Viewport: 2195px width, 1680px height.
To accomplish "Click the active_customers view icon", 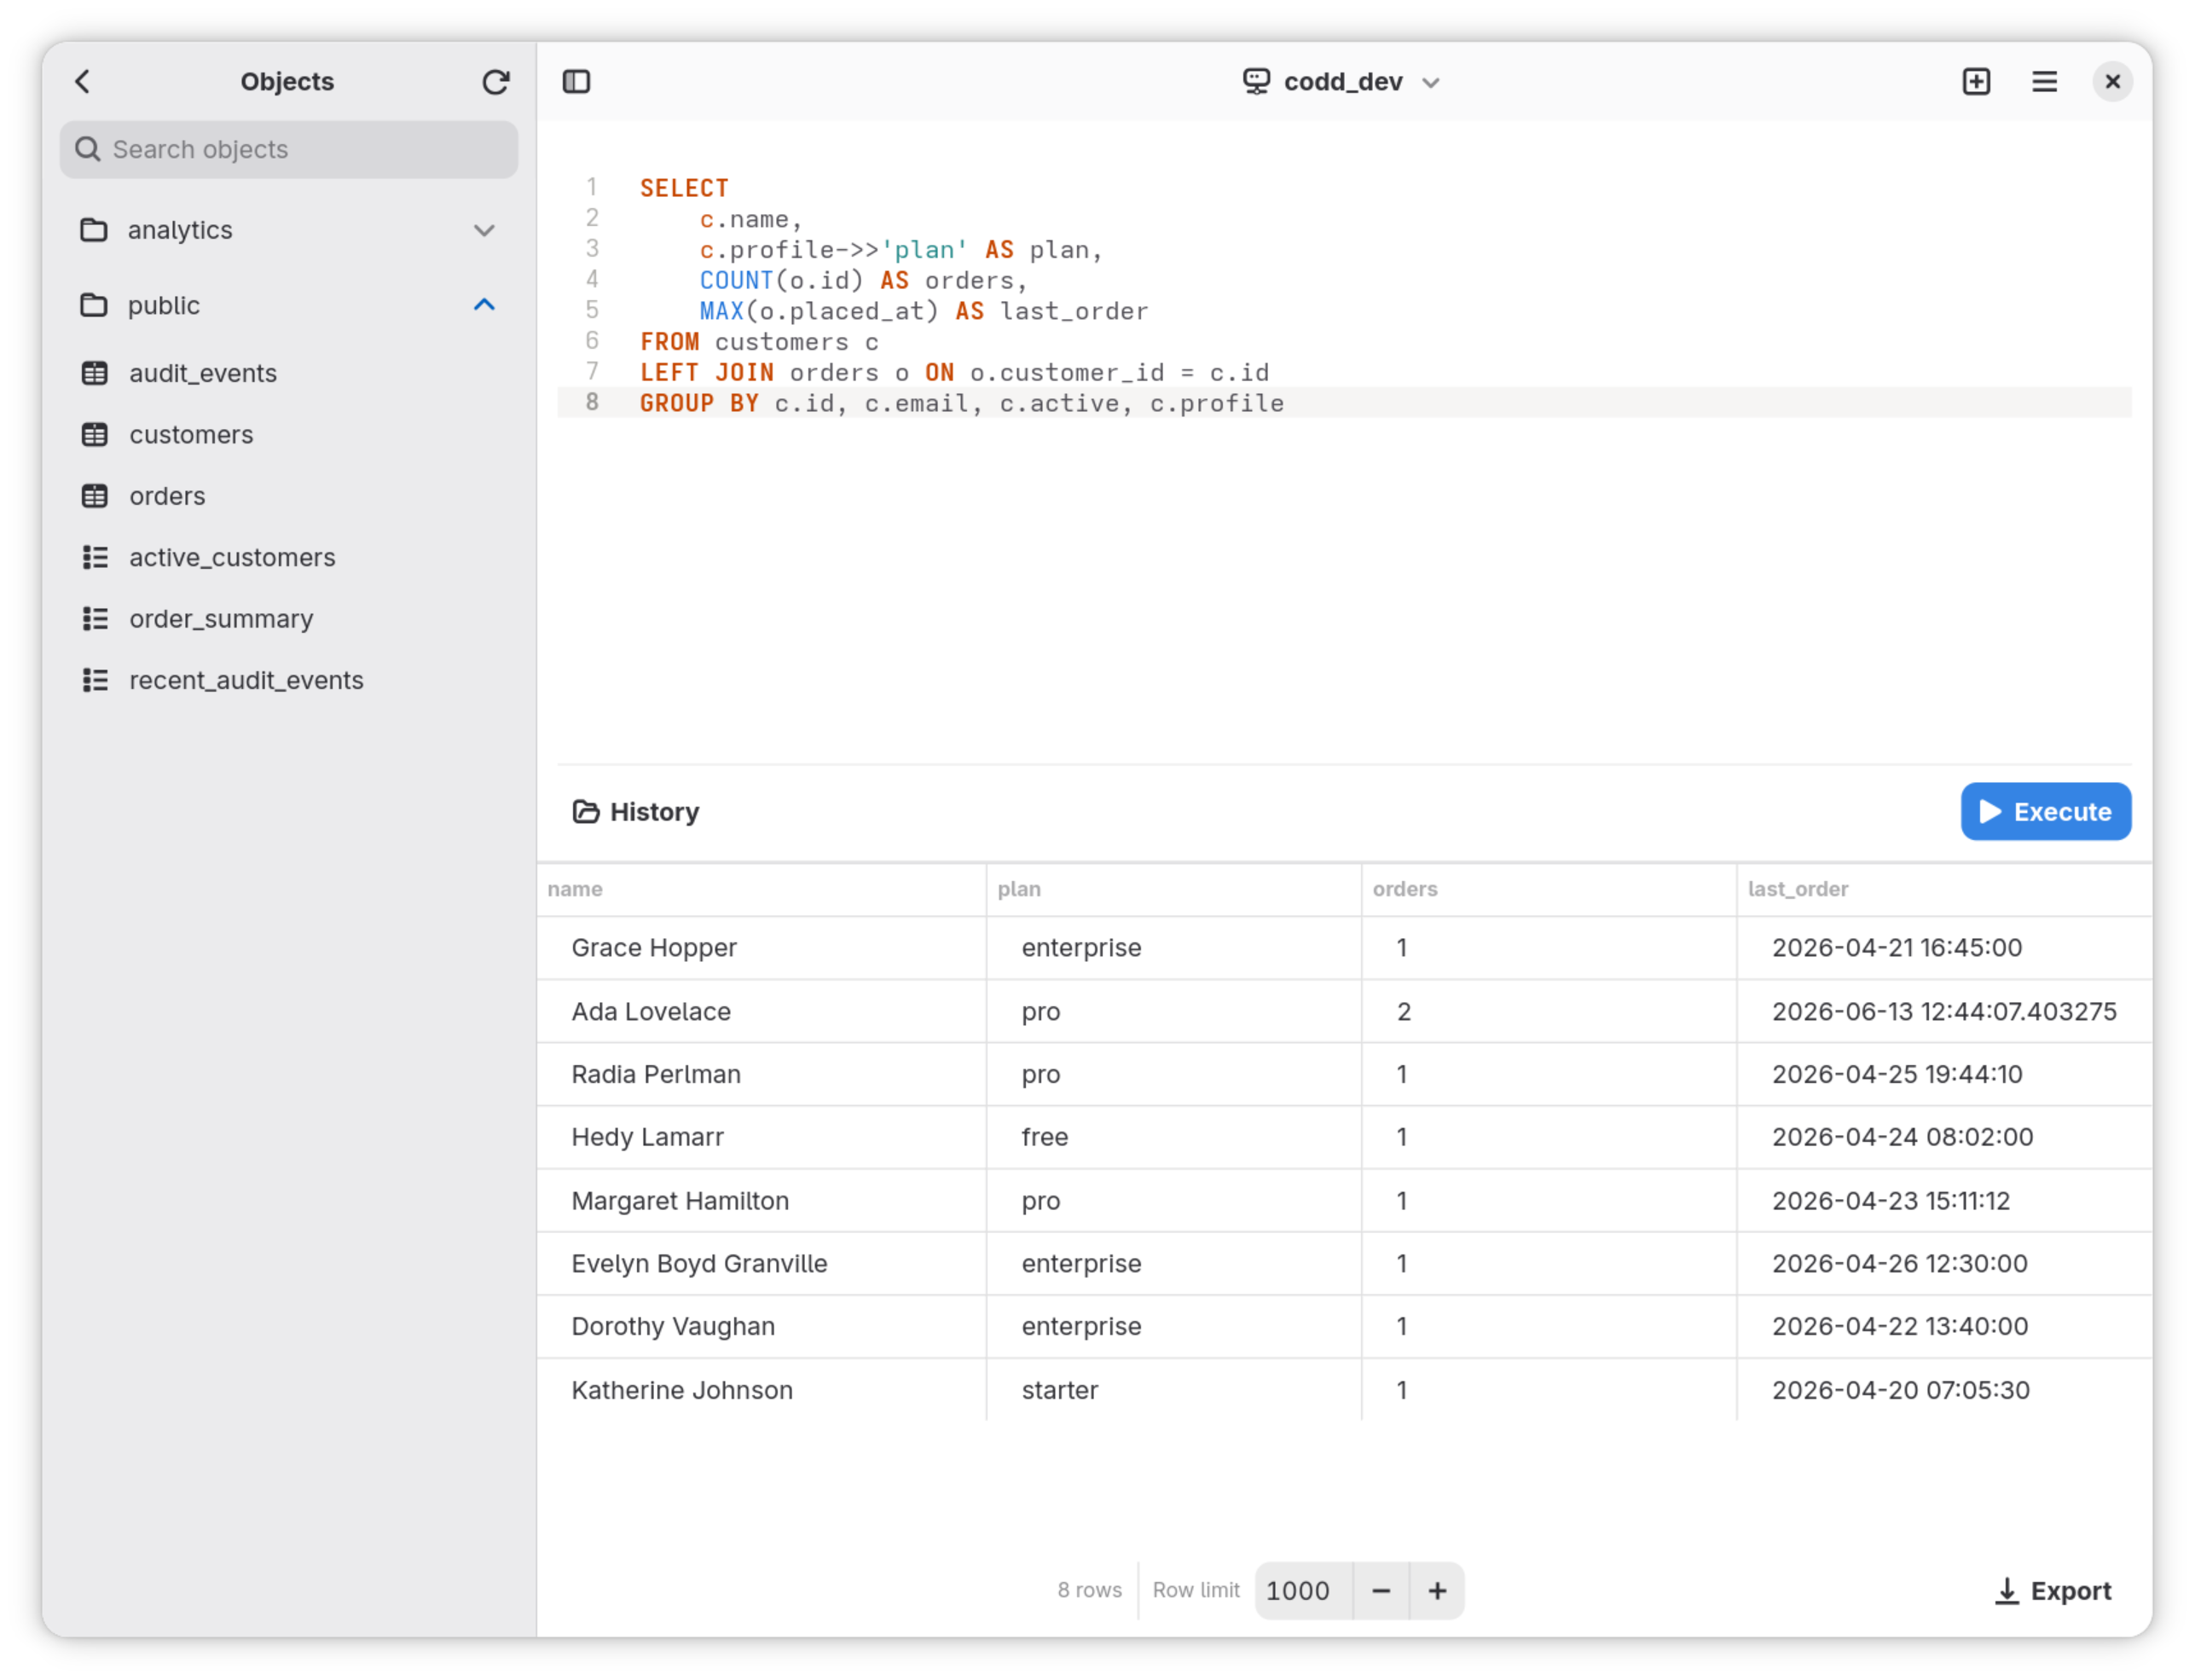I will point(95,557).
